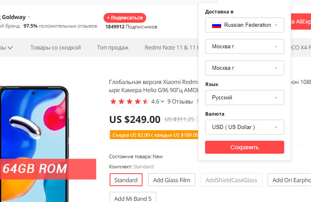The image size is (311, 202).
Task: Click the arrow next to Goldway store name
Action: [29, 17]
